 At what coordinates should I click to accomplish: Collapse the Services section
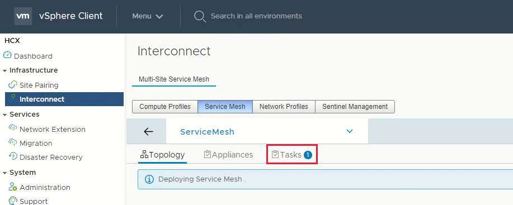coord(4,115)
